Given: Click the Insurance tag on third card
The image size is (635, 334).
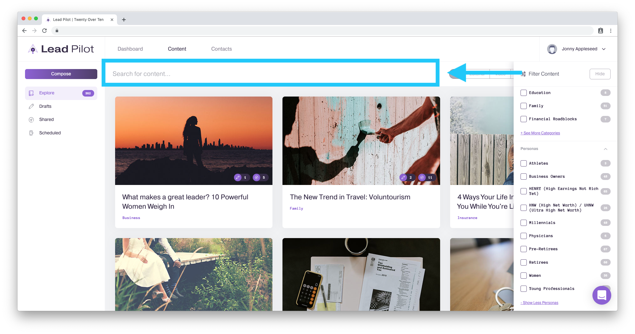Looking at the screenshot, I should [x=467, y=218].
